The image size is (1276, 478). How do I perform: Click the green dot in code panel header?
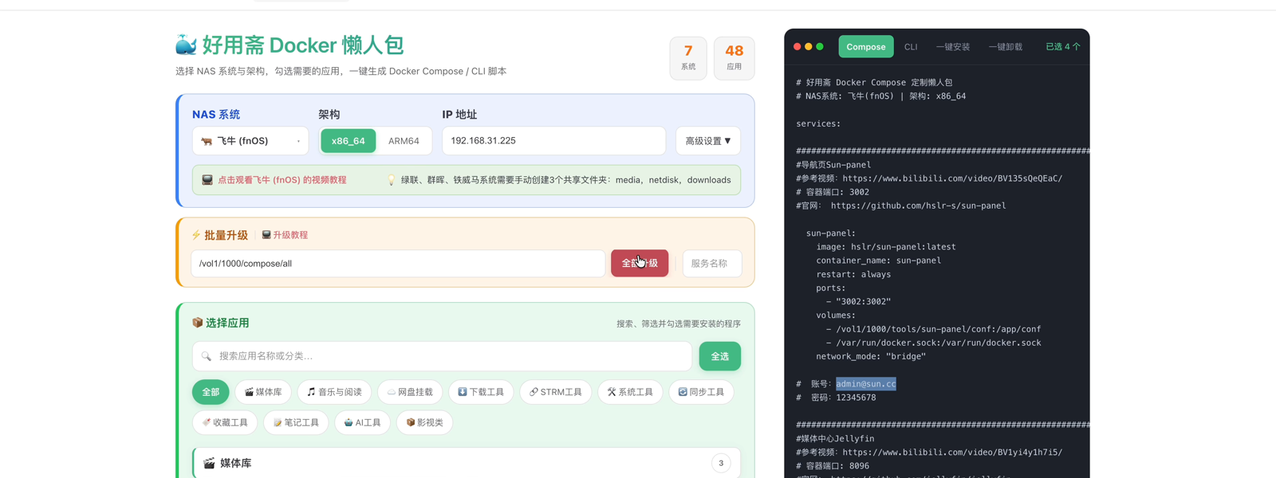click(x=820, y=47)
